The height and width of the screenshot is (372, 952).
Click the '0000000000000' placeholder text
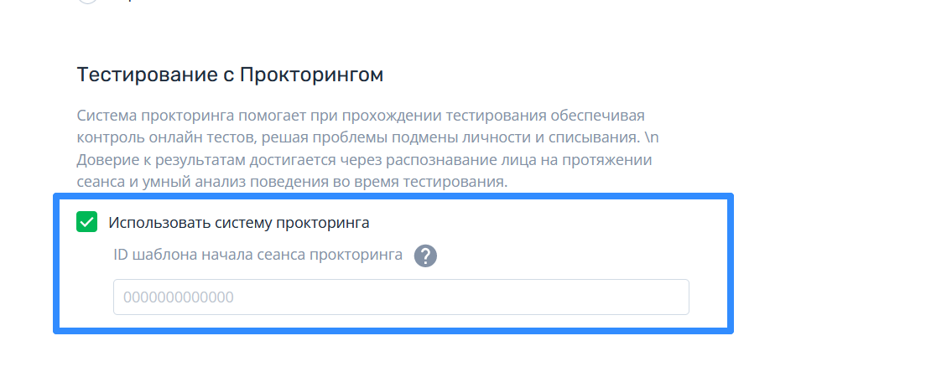point(179,297)
